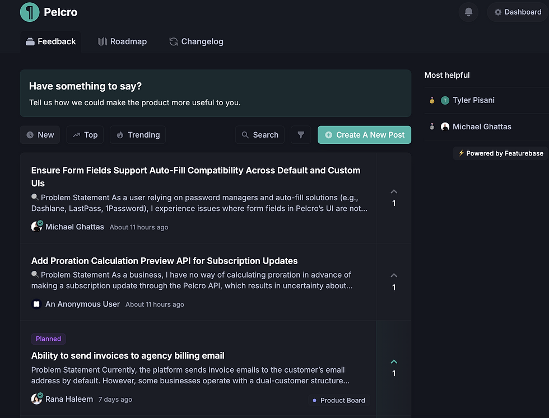Open the filter funnel button
Viewport: 549px width, 418px height.
(301, 135)
